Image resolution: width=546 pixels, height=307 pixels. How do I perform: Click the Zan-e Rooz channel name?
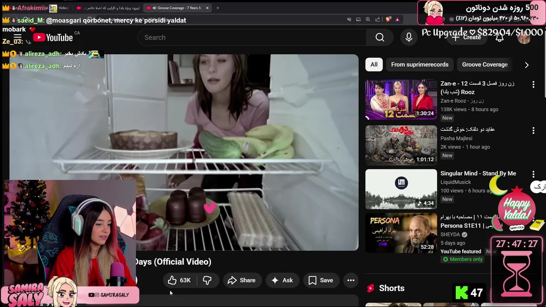462,101
